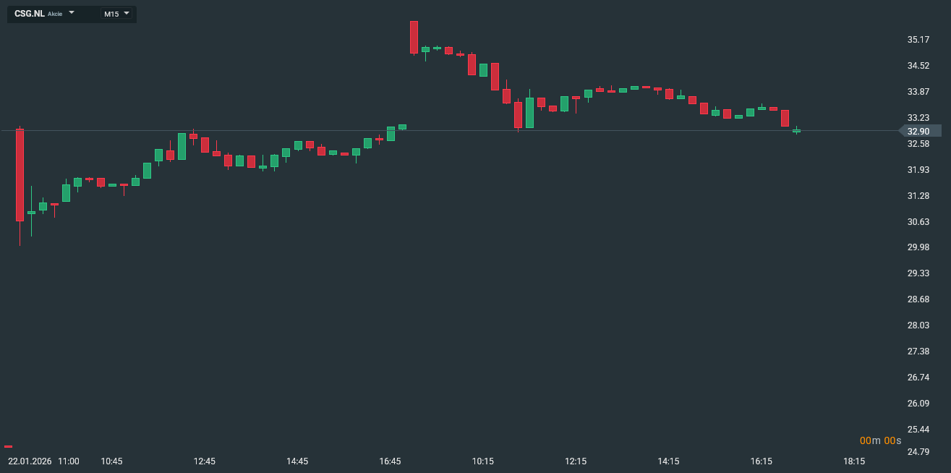Select the 10:45 time axis label
The image size is (951, 473).
point(111,461)
